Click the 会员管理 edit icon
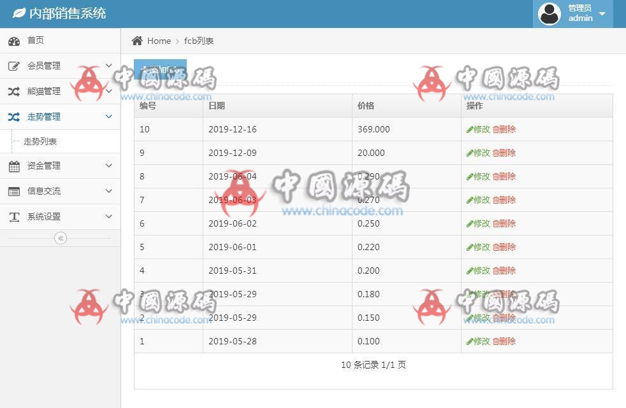This screenshot has height=408, width=626. (x=14, y=66)
